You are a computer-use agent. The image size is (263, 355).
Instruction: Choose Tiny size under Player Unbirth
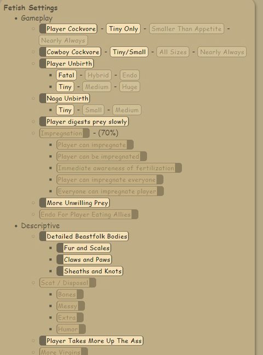(x=65, y=87)
